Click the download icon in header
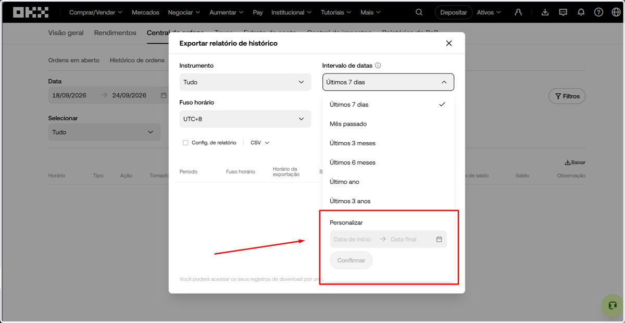625x323 pixels. (x=545, y=12)
